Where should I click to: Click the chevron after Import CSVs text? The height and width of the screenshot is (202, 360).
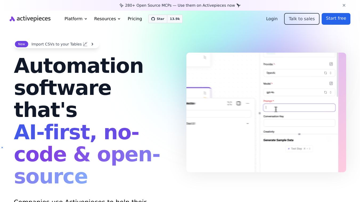tap(92, 44)
